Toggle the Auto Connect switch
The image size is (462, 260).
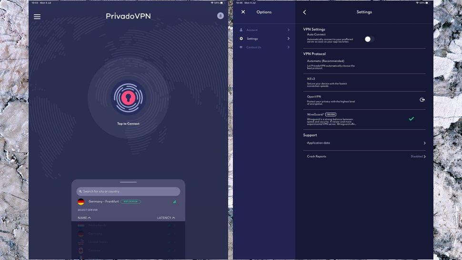pos(370,39)
